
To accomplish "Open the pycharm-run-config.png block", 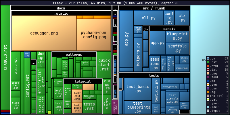I will (93, 35).
